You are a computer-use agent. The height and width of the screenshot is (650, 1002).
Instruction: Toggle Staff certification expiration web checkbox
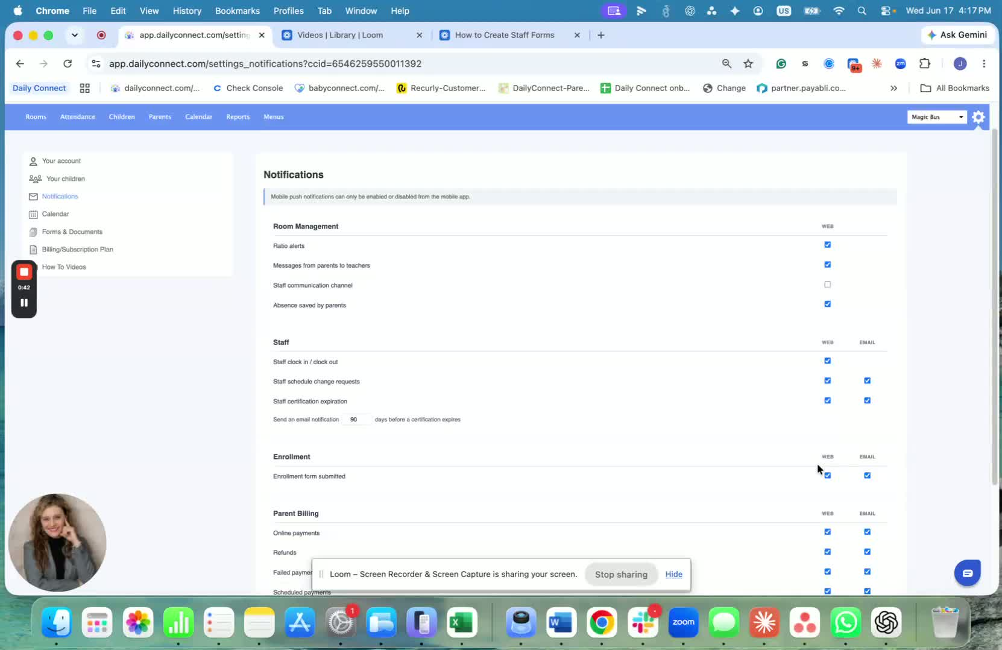point(827,400)
